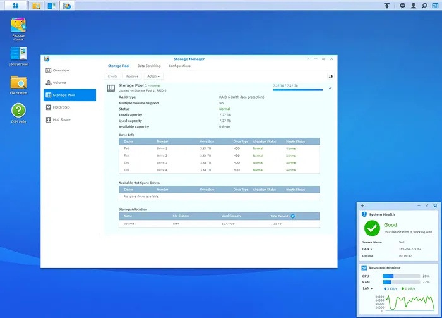The width and height of the screenshot is (442, 318).
Task: Pin the widget panel
Action: [x=427, y=205]
